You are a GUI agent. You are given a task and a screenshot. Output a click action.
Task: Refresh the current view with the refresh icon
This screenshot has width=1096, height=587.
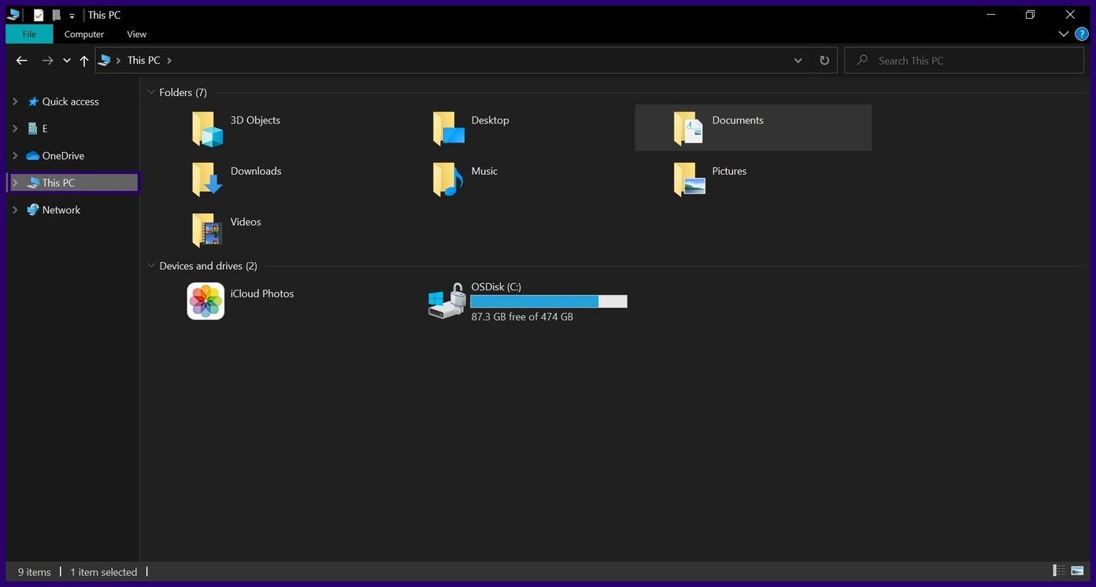tap(824, 60)
